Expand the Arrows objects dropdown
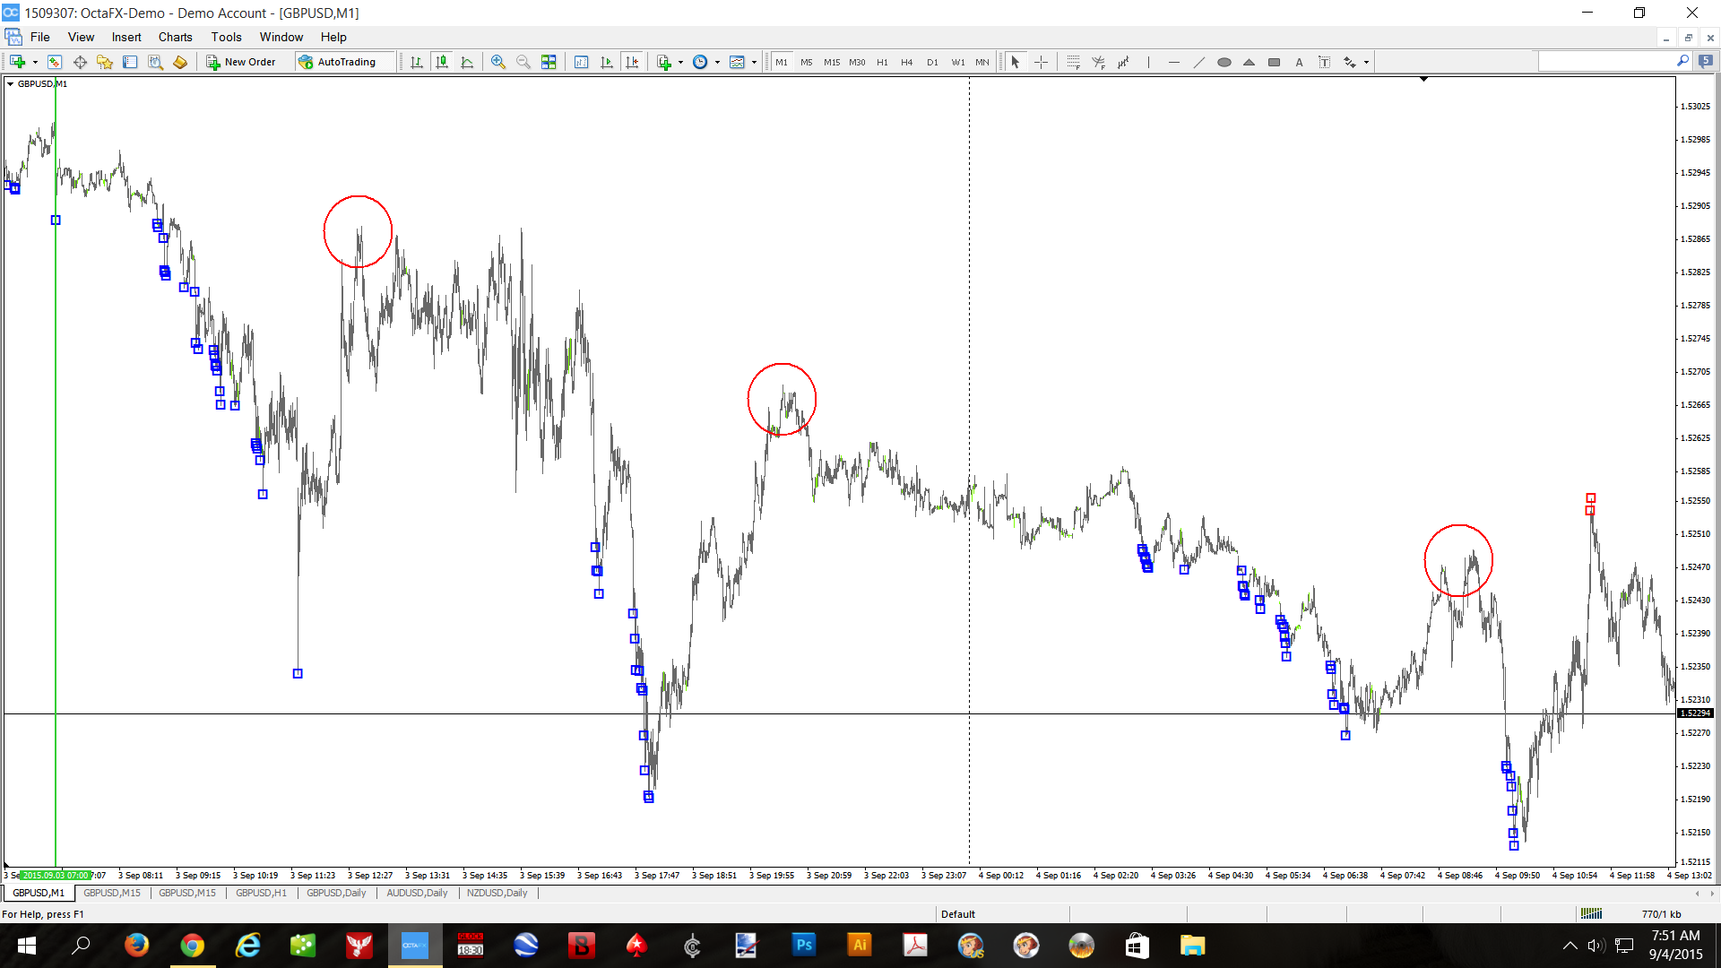1721x968 pixels. [x=1366, y=62]
